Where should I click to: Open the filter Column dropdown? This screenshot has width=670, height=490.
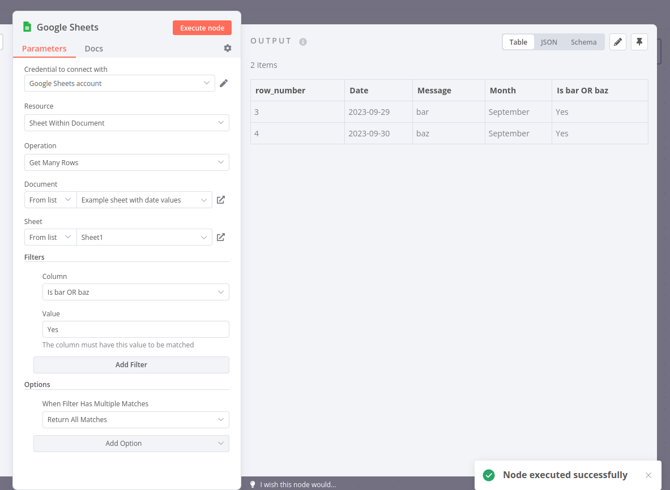point(135,292)
